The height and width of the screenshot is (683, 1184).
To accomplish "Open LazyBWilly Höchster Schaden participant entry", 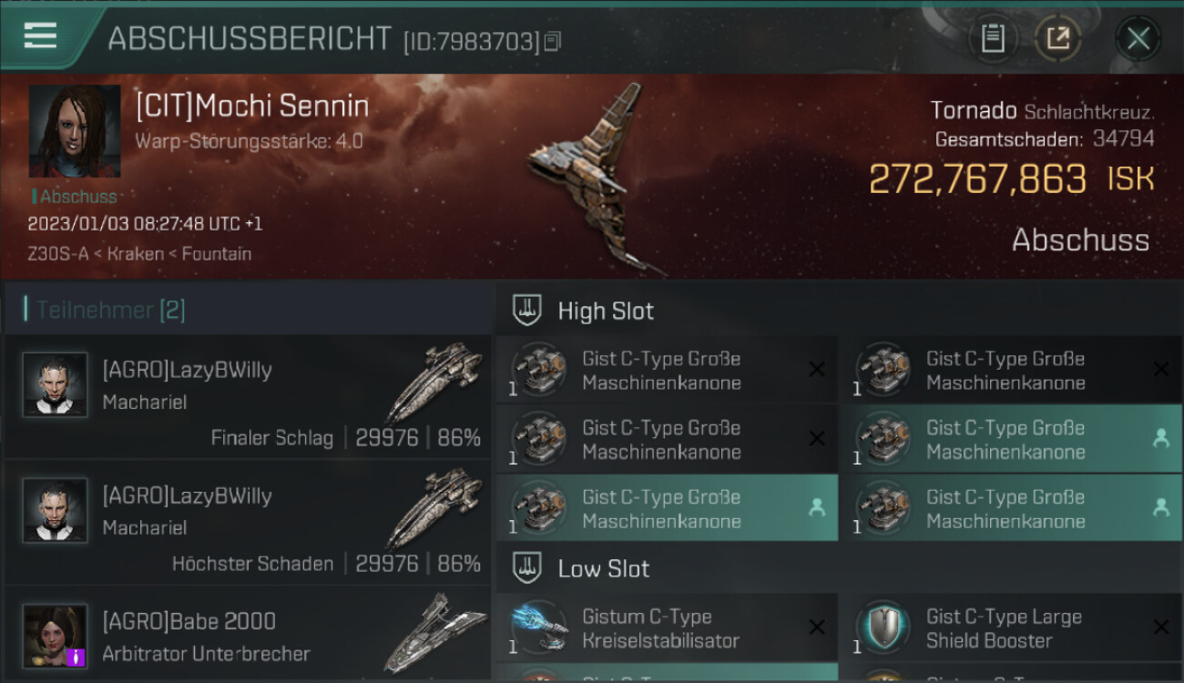I will (248, 522).
